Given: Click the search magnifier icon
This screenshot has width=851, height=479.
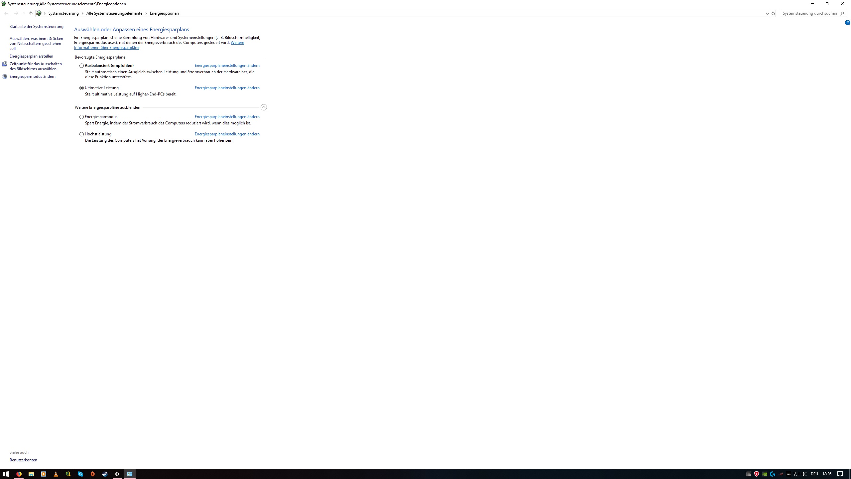Looking at the screenshot, I should [x=842, y=13].
